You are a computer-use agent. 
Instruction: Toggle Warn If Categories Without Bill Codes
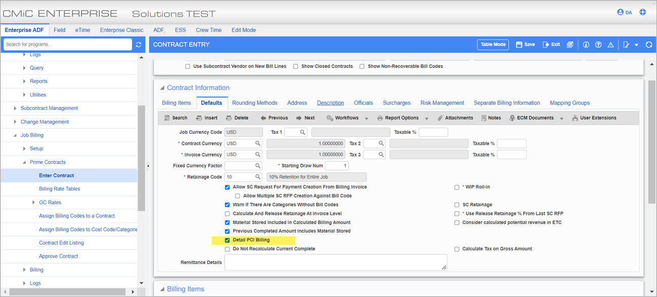(227, 205)
